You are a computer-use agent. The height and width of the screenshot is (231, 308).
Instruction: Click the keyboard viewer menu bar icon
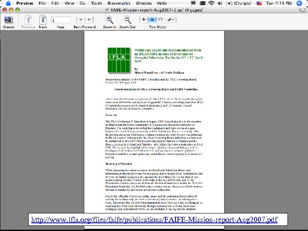pyautogui.click(x=202, y=3)
